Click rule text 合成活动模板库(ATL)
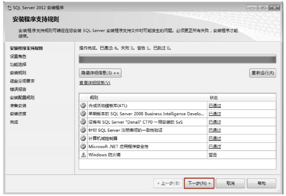Screen dimensions: 286x196 click(x=108, y=106)
